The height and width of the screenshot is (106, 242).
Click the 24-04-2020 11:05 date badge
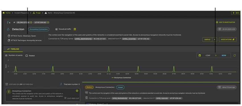coord(227,29)
